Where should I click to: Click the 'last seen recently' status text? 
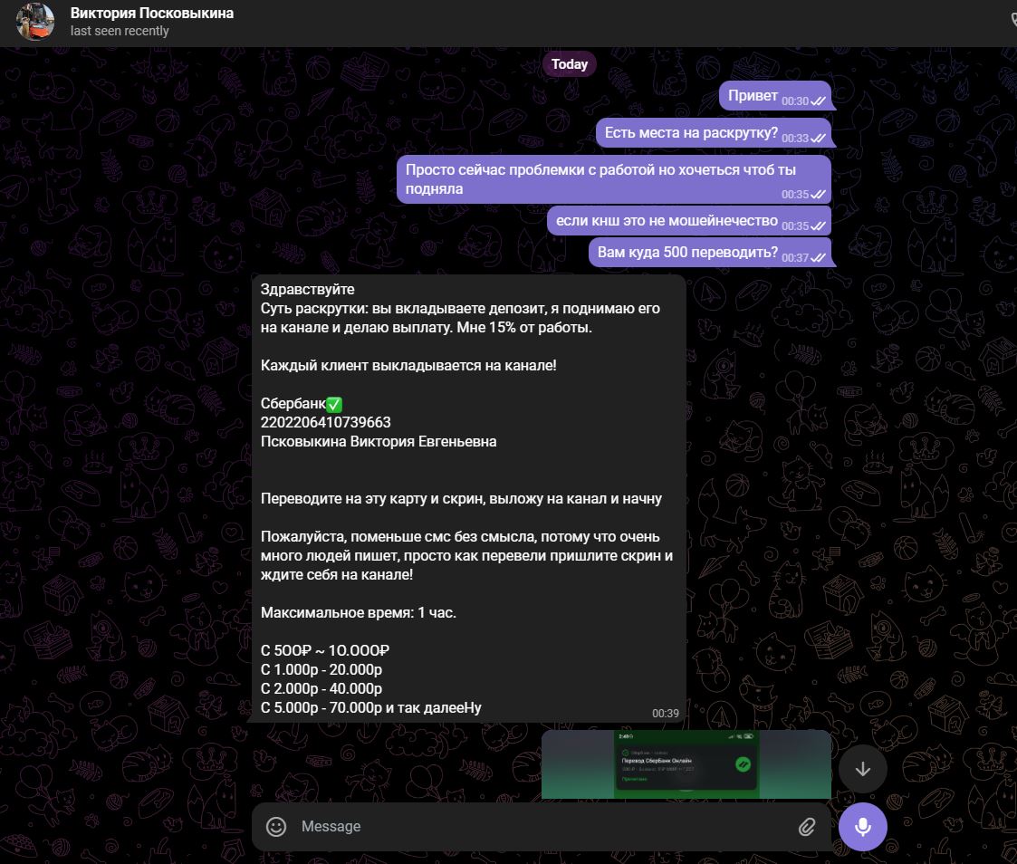(120, 31)
